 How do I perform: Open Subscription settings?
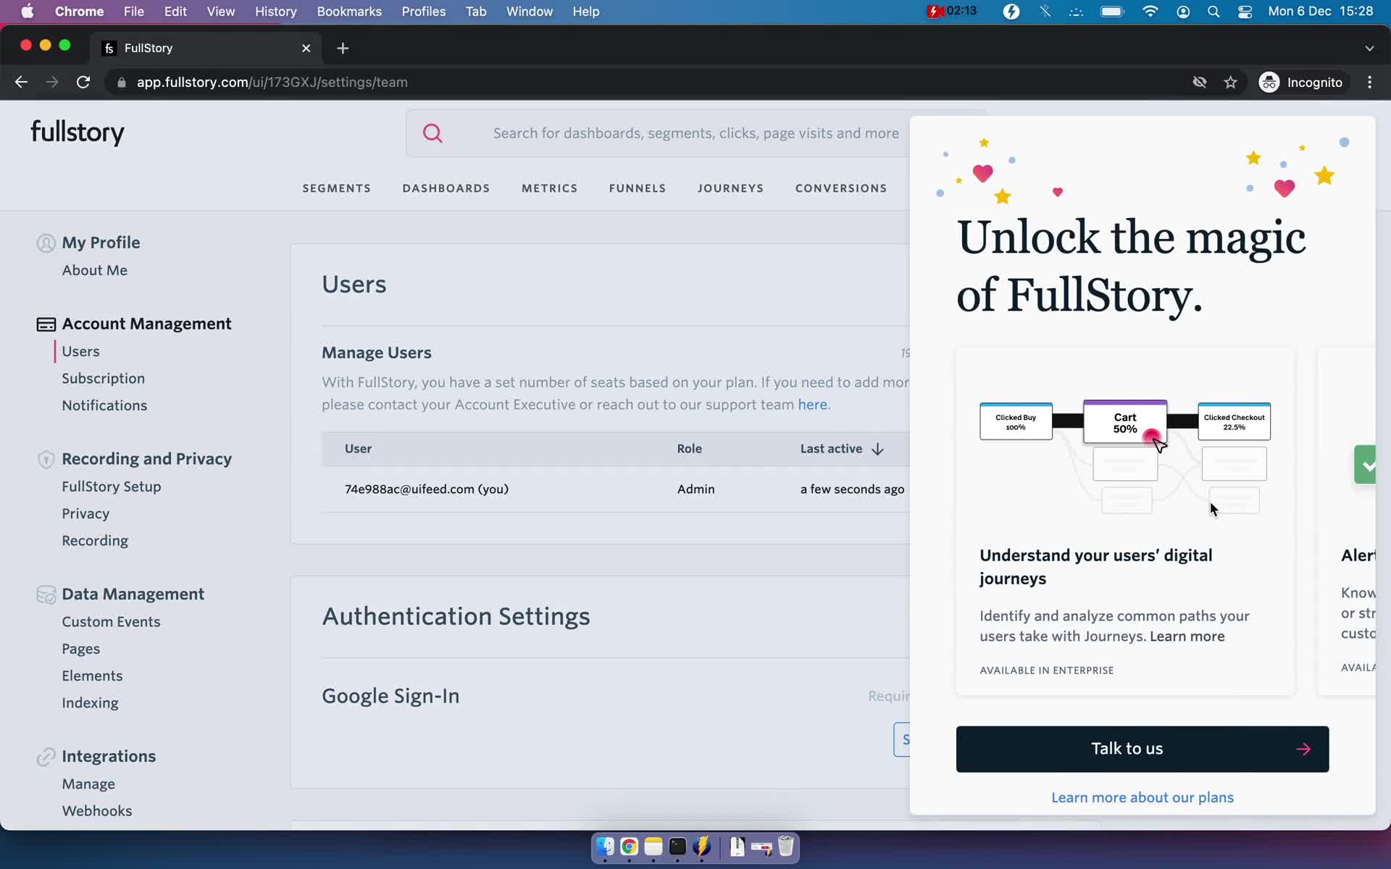pyautogui.click(x=103, y=379)
